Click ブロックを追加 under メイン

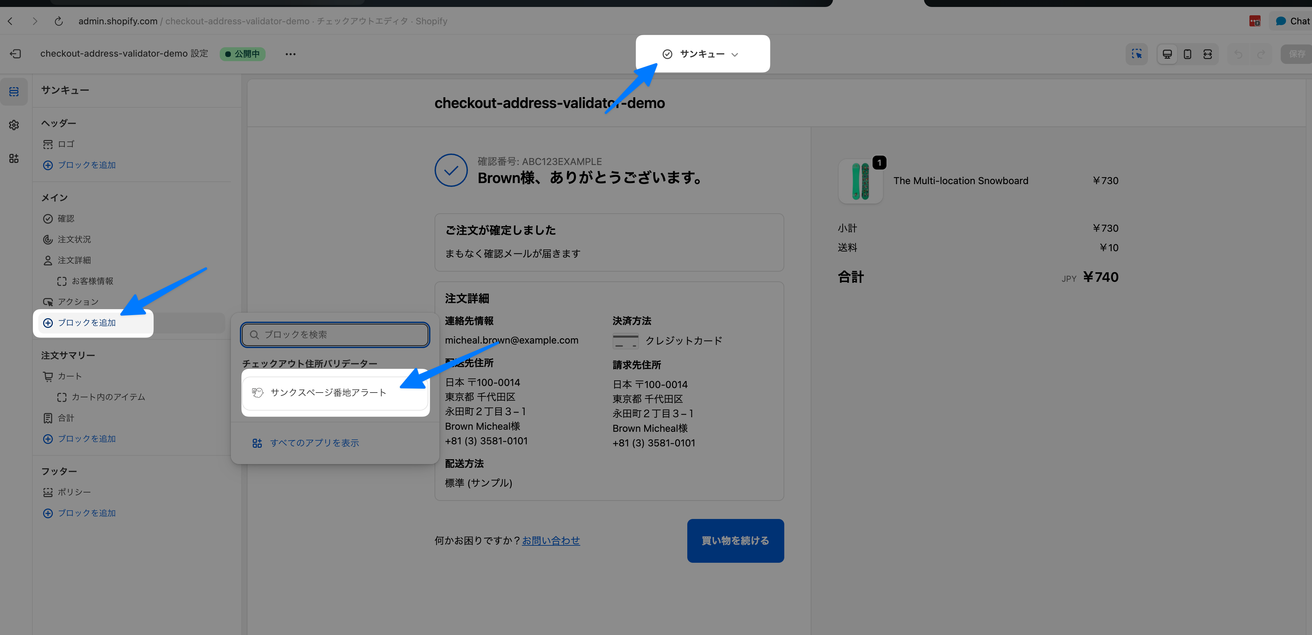pos(87,323)
